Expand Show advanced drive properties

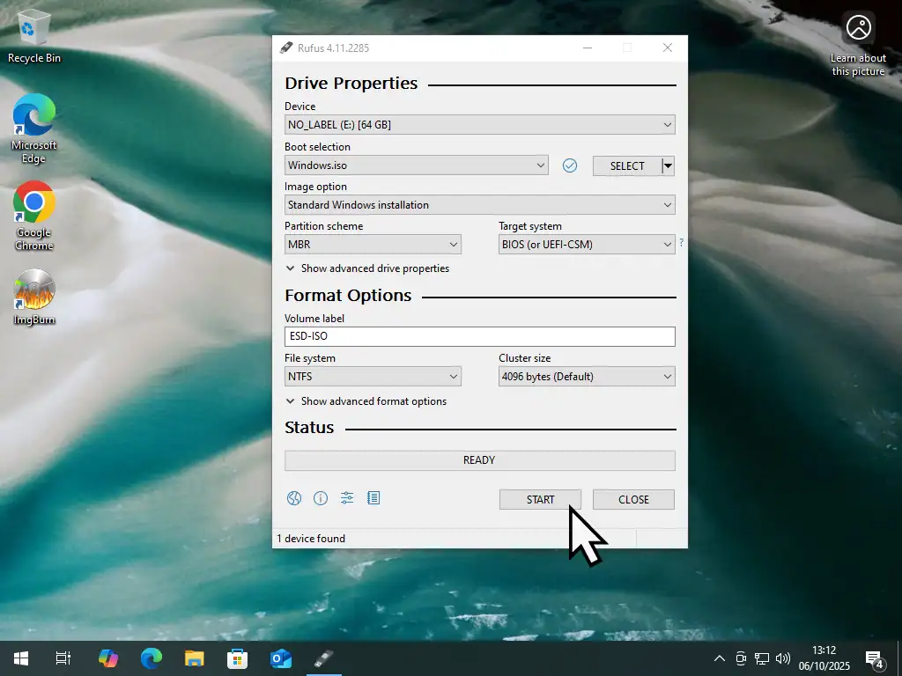(367, 268)
